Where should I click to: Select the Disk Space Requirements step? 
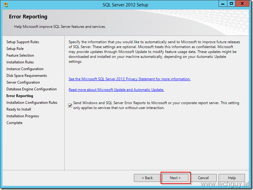(27, 76)
